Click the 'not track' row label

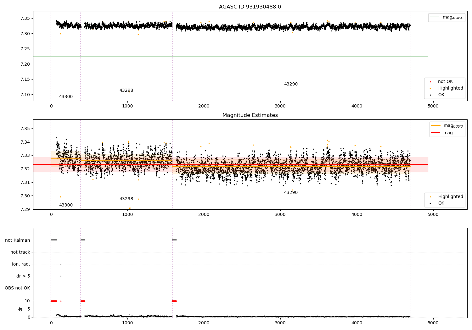click(20, 252)
